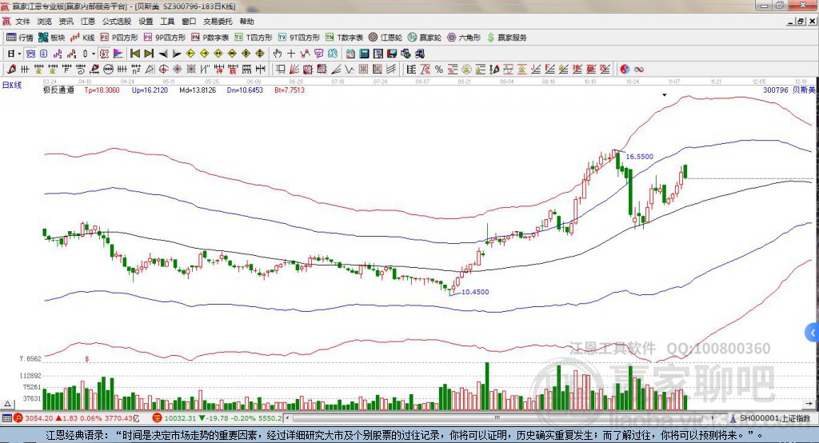Open the 9T四方形 tool
This screenshot has width=819, height=443.
click(x=299, y=38)
